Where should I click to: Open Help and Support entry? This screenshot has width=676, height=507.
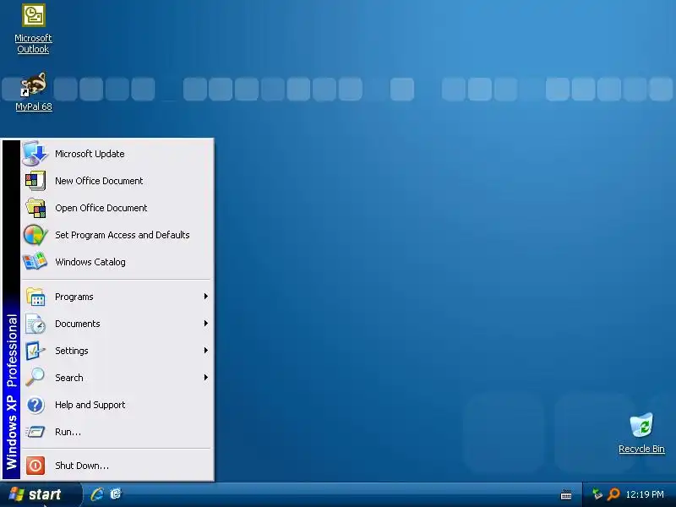tap(117, 405)
